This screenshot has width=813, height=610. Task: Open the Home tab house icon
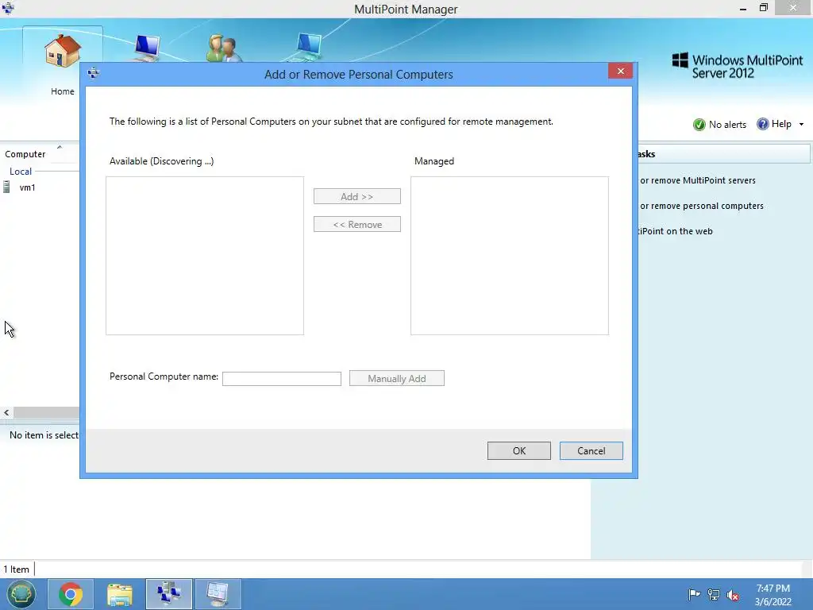(x=62, y=51)
